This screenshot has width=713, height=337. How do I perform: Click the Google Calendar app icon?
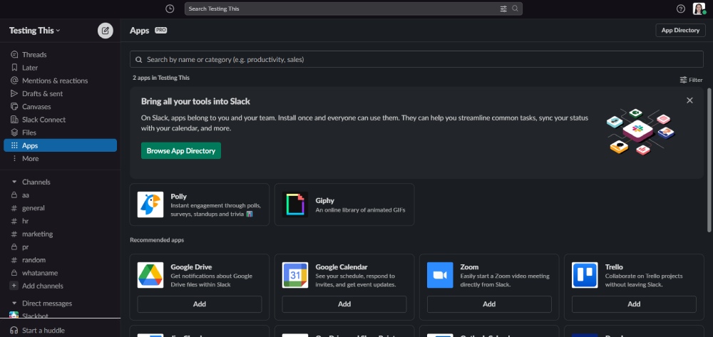(295, 275)
